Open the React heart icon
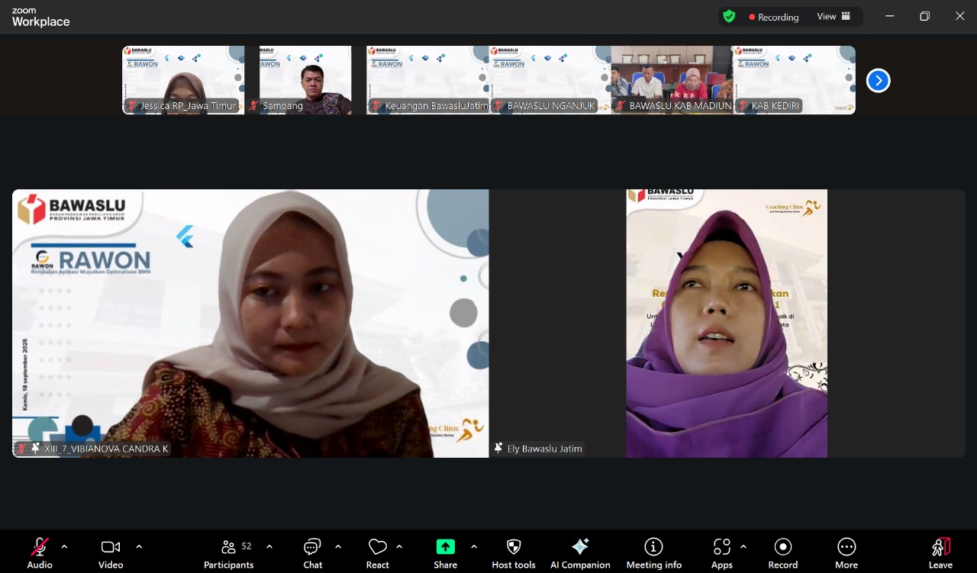977x573 pixels. point(377,546)
